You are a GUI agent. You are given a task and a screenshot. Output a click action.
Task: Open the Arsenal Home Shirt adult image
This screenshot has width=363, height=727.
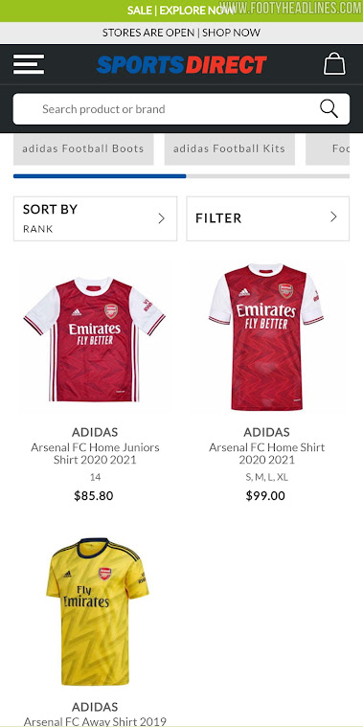266,337
